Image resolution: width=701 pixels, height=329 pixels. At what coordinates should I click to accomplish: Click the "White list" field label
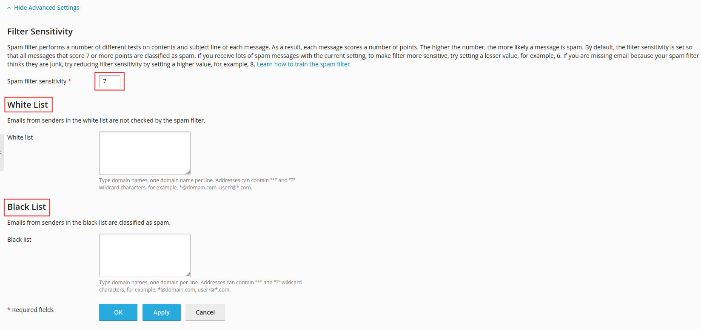click(20, 137)
